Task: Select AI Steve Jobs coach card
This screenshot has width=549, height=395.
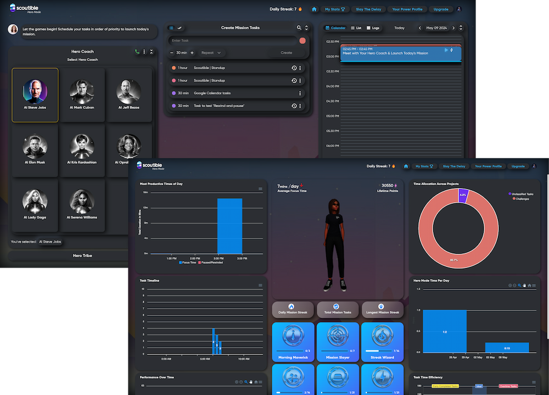Action: pos(35,95)
